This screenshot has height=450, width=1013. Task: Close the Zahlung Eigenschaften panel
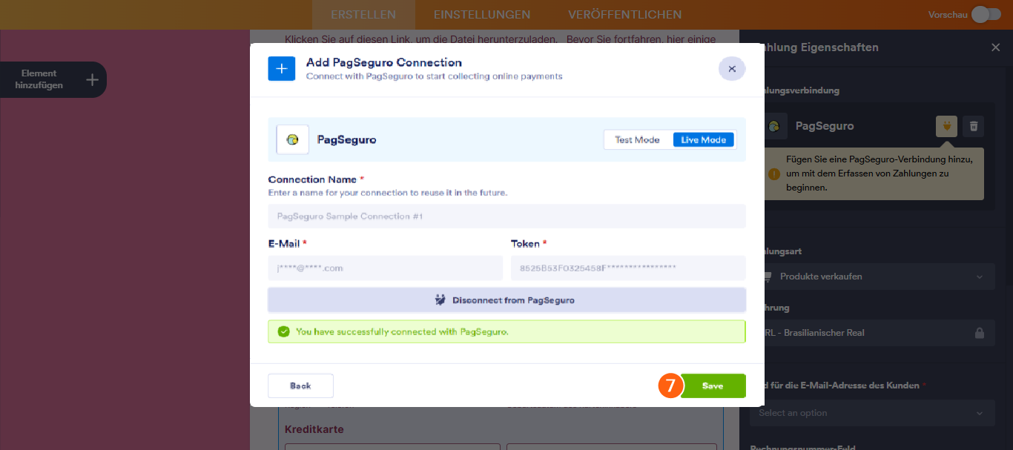[x=995, y=47]
